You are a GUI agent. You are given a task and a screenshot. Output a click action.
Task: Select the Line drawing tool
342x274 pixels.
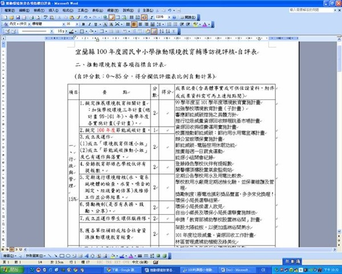[x=50, y=256]
